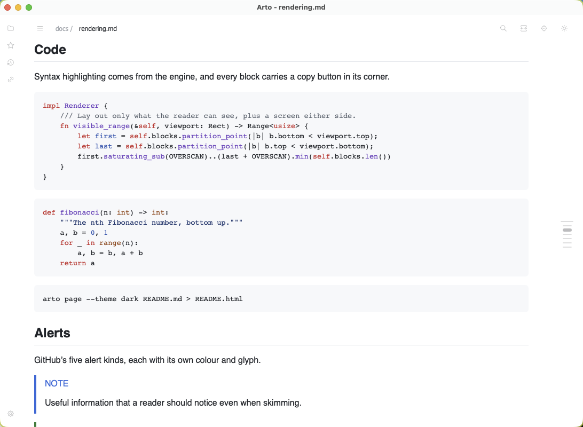
Task: Click the docstring "The nth Fibonacci number"
Action: click(x=151, y=222)
